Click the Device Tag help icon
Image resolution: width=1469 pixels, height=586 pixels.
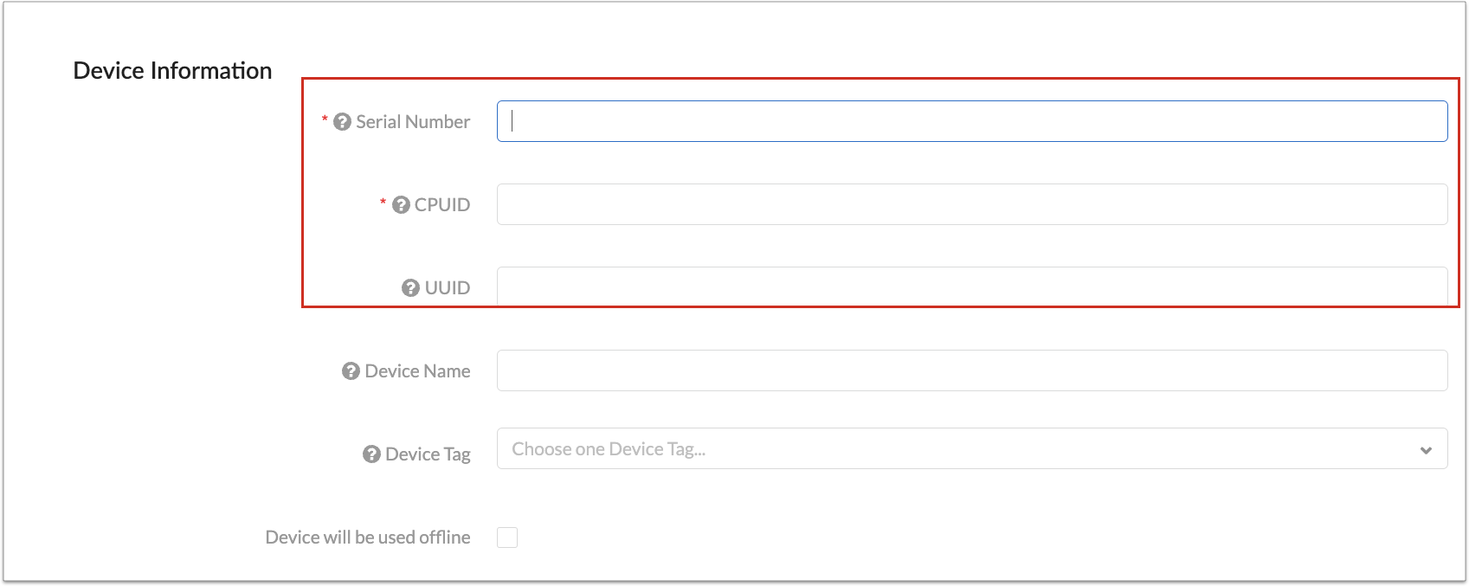tap(371, 454)
